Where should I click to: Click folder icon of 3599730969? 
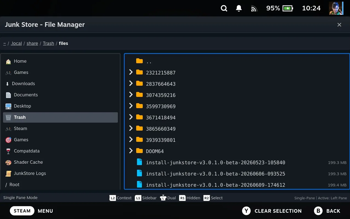[x=139, y=106]
